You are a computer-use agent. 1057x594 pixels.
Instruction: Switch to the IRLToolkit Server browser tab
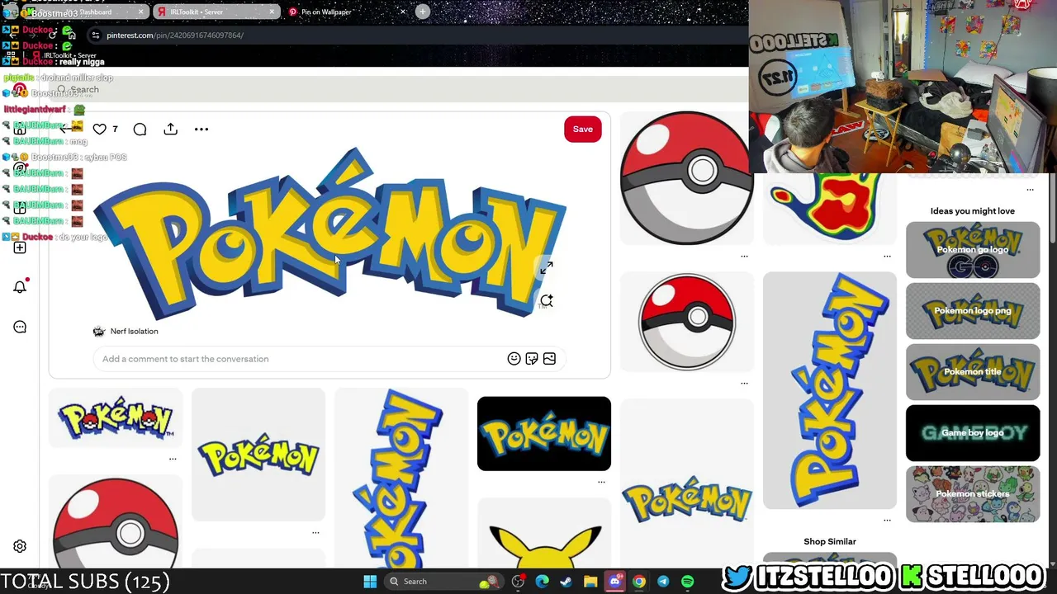(216, 12)
